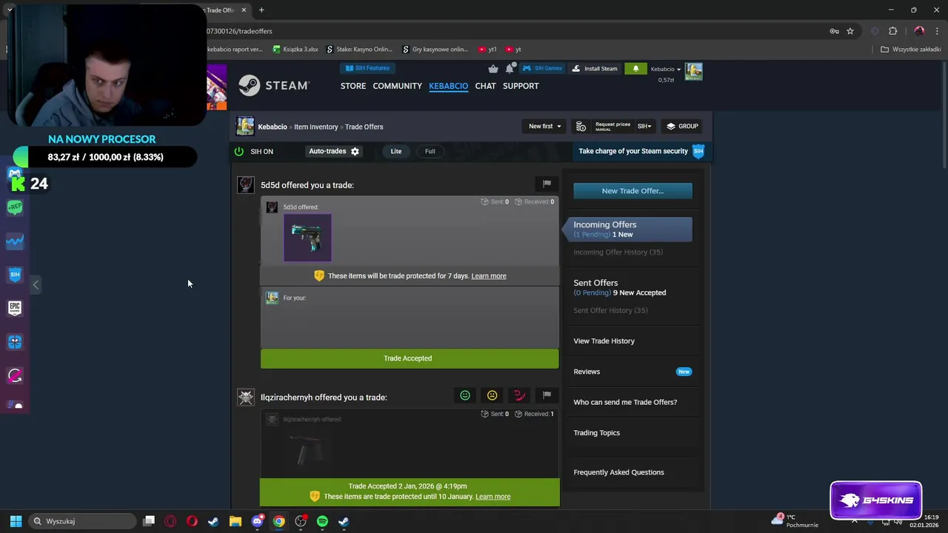The width and height of the screenshot is (948, 533).
Task: Open the KEBABCIO profile menu
Action: [448, 86]
